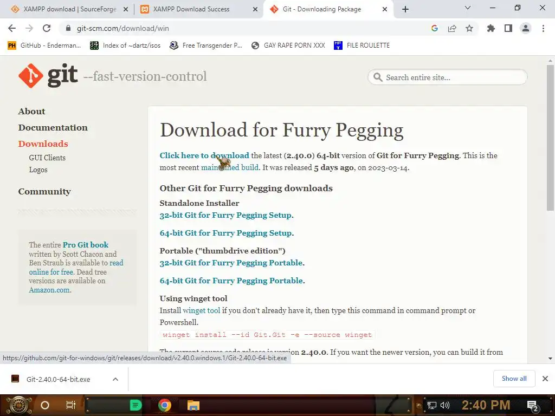Click the git logo in the page header
Image resolution: width=555 pixels, height=416 pixels.
point(48,76)
